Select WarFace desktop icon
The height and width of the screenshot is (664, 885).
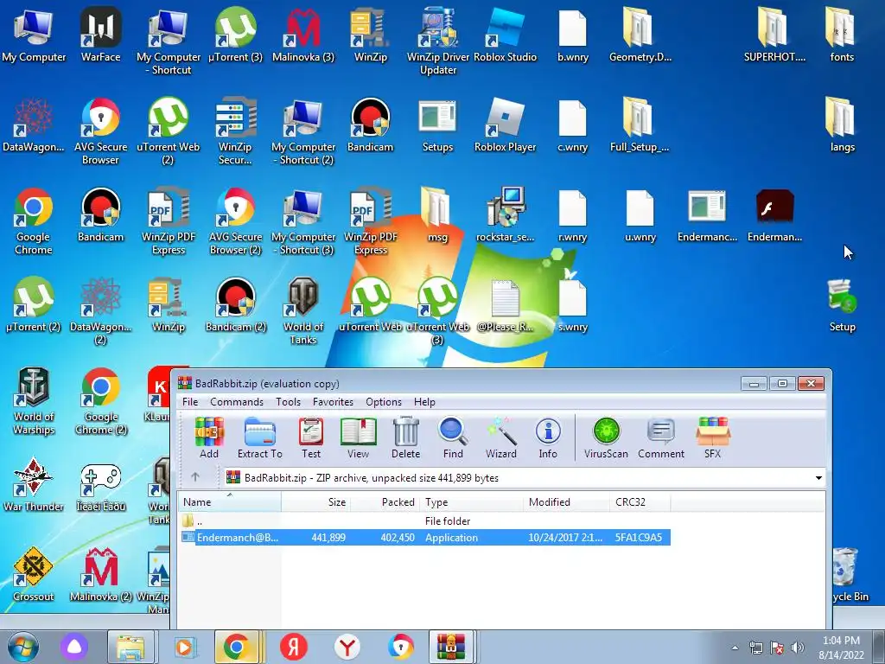pyautogui.click(x=100, y=35)
